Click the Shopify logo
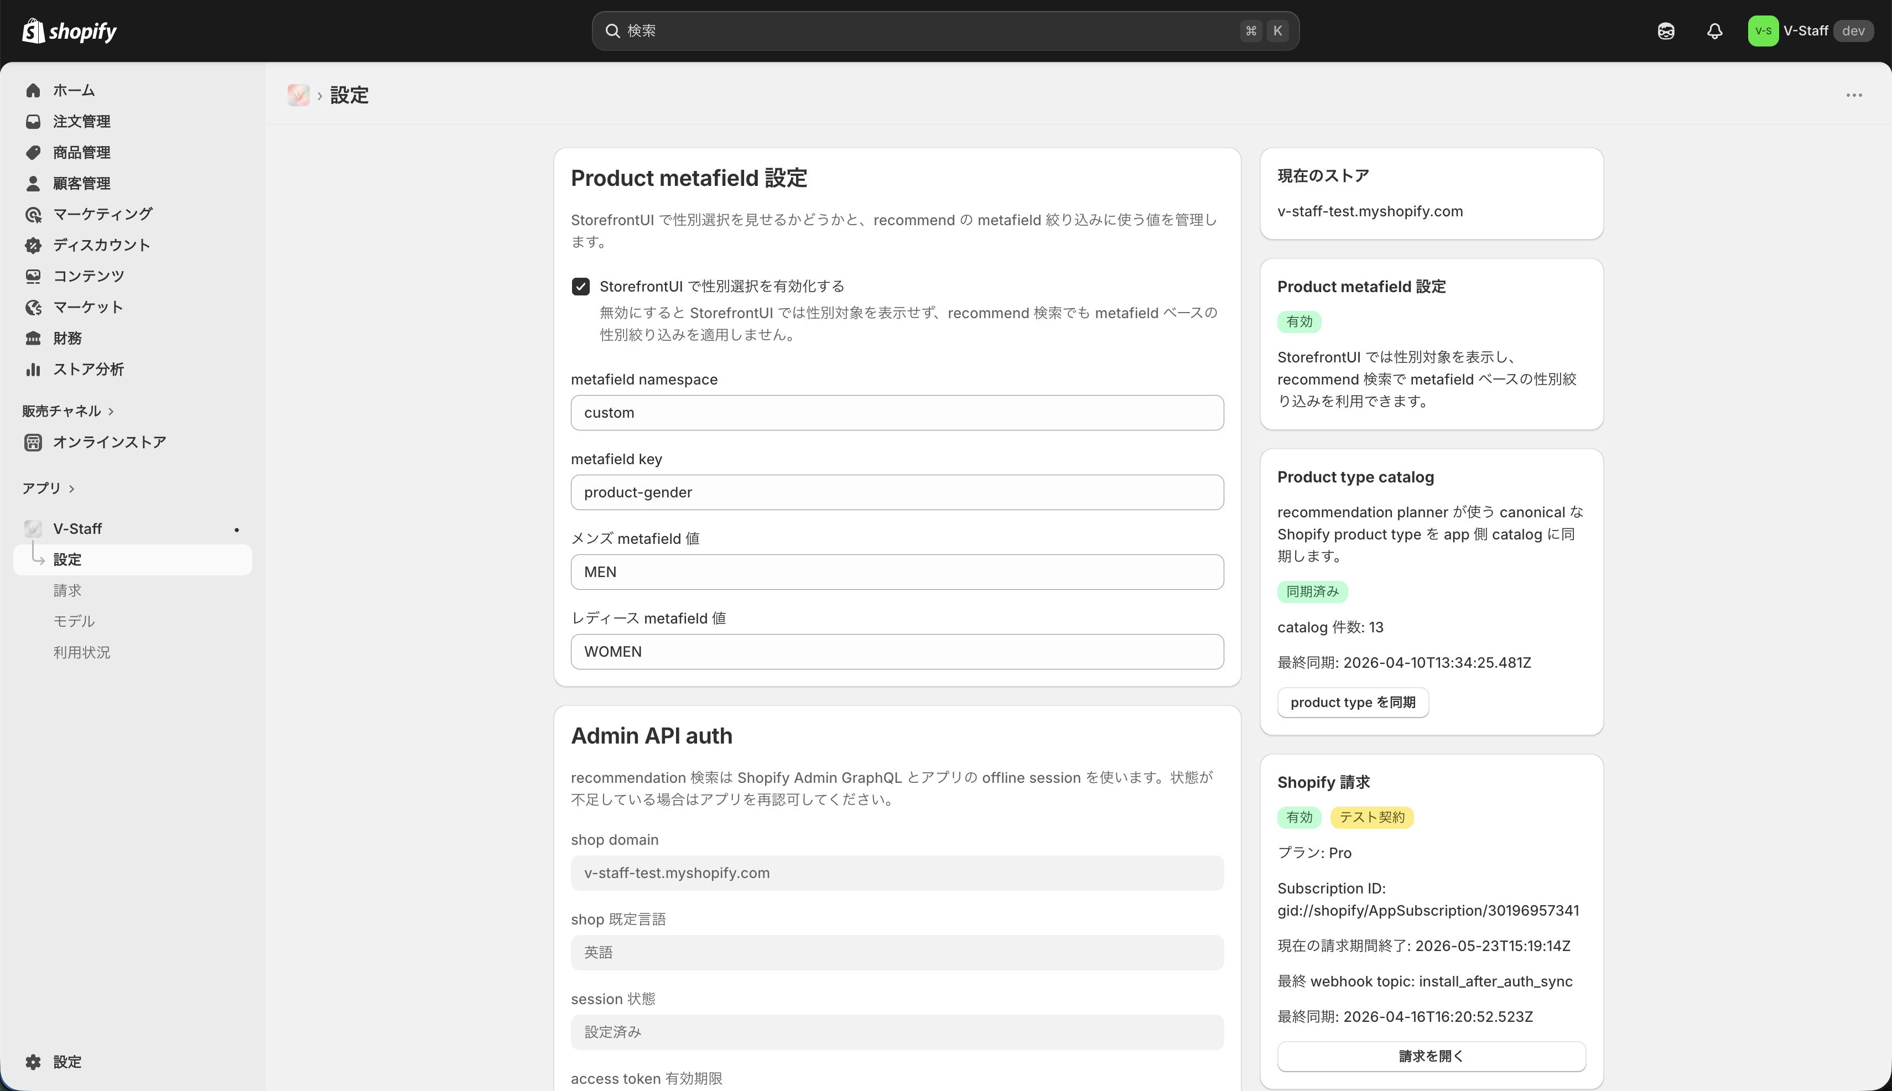Image resolution: width=1892 pixels, height=1091 pixels. (x=69, y=31)
